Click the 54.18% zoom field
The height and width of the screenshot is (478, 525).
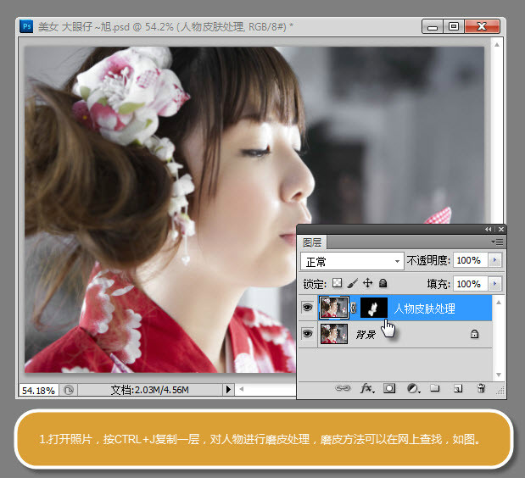point(38,390)
